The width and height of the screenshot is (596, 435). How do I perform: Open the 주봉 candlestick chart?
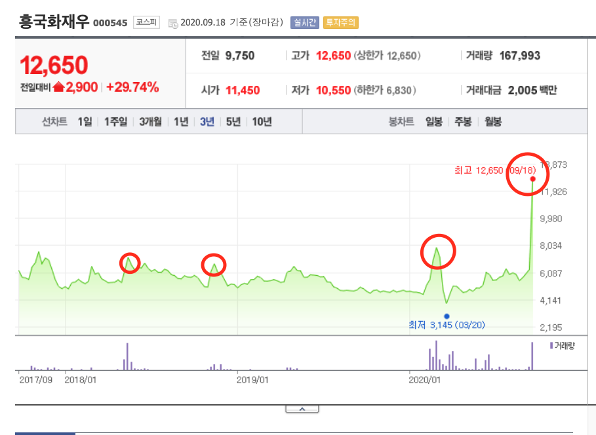point(463,122)
